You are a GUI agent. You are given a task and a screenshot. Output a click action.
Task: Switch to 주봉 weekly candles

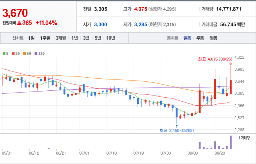(x=200, y=38)
